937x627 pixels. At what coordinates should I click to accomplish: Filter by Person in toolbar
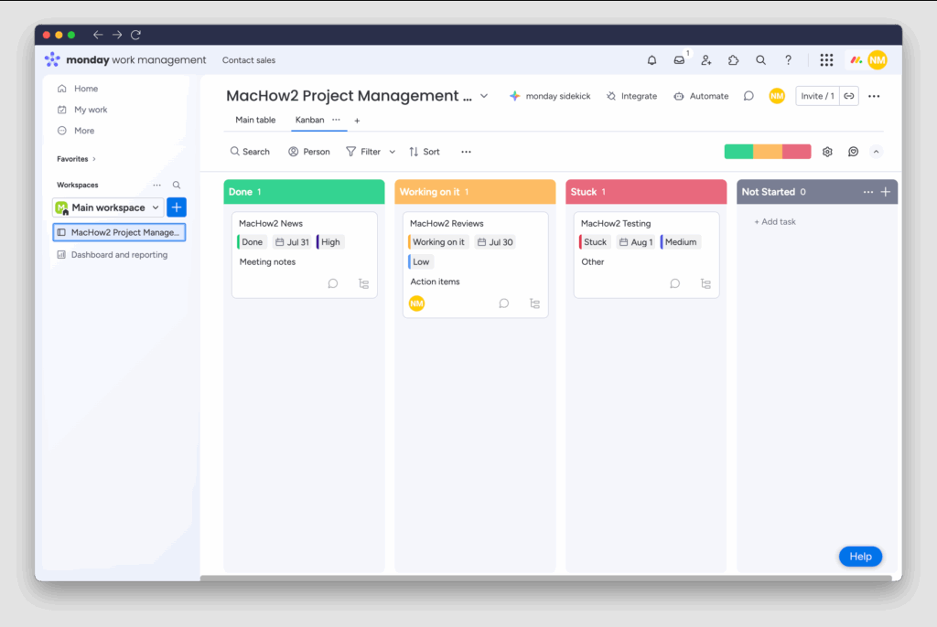click(309, 152)
